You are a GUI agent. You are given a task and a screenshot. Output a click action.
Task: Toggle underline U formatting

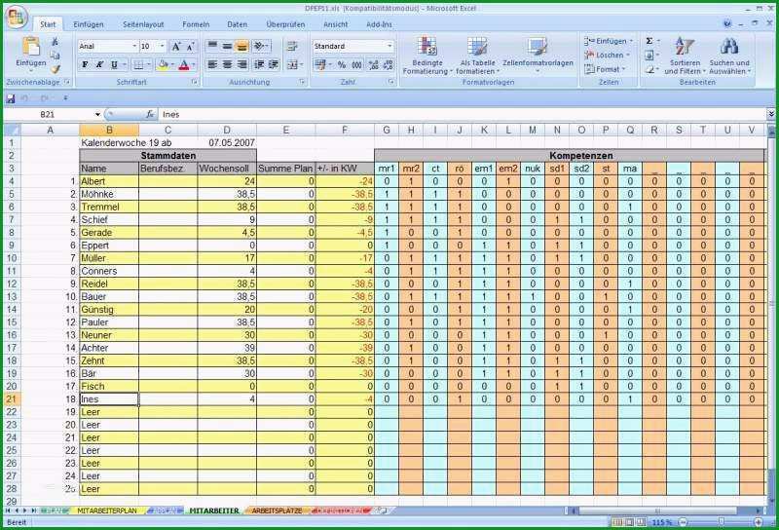pos(114,64)
